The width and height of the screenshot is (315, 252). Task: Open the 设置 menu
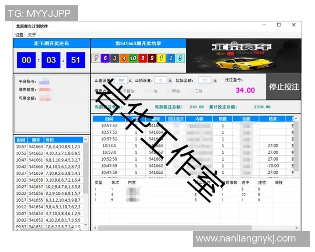(x=19, y=35)
